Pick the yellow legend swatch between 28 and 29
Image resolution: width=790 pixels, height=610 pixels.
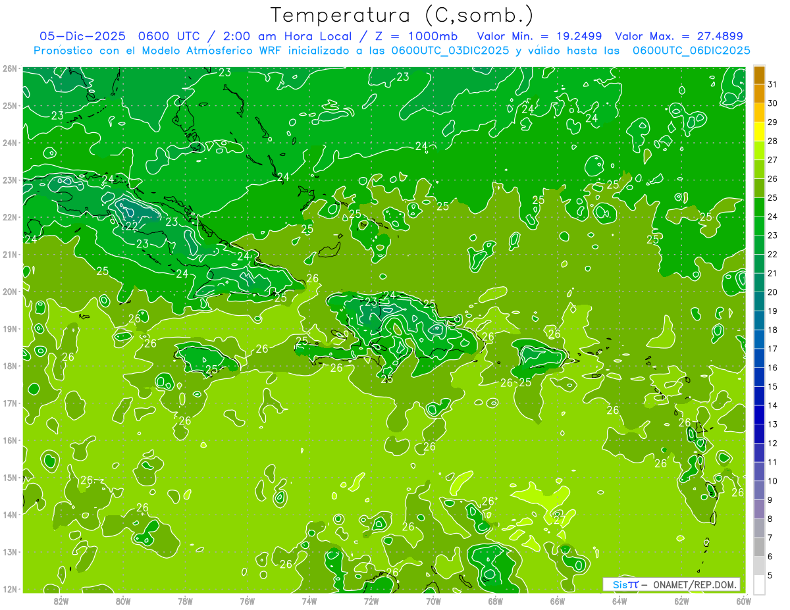point(759,131)
